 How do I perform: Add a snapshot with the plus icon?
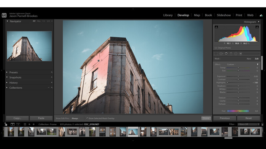(x=52, y=77)
